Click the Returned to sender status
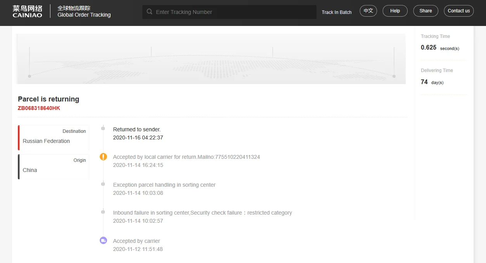 pos(137,129)
